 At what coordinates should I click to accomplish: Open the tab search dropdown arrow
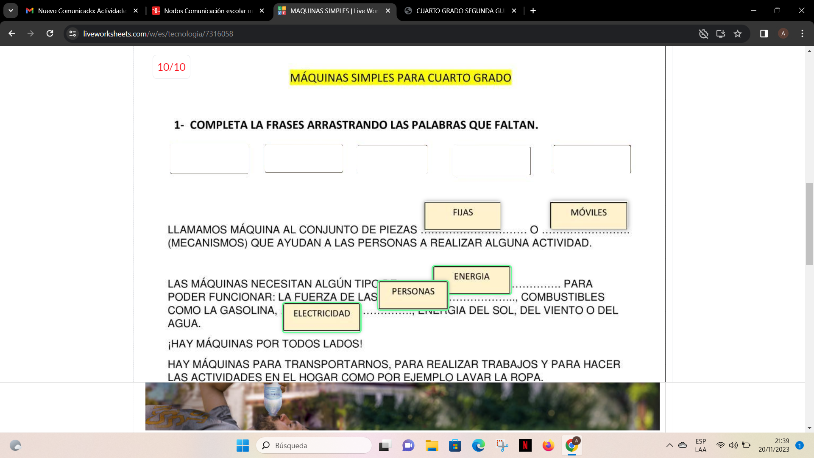pyautogui.click(x=11, y=11)
